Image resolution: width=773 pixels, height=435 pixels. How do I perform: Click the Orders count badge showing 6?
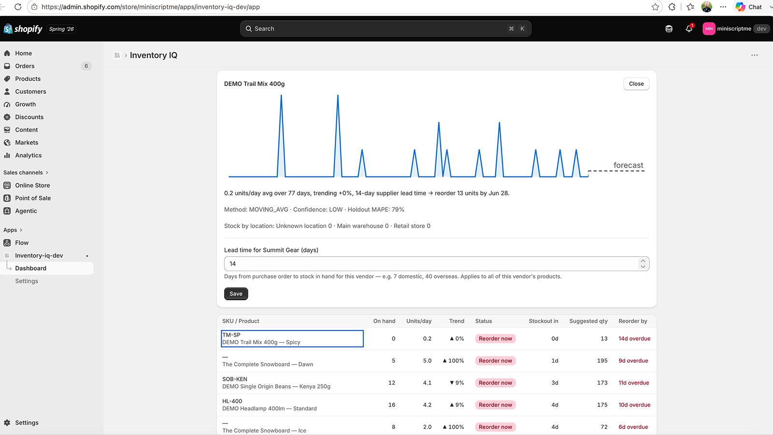coord(86,66)
